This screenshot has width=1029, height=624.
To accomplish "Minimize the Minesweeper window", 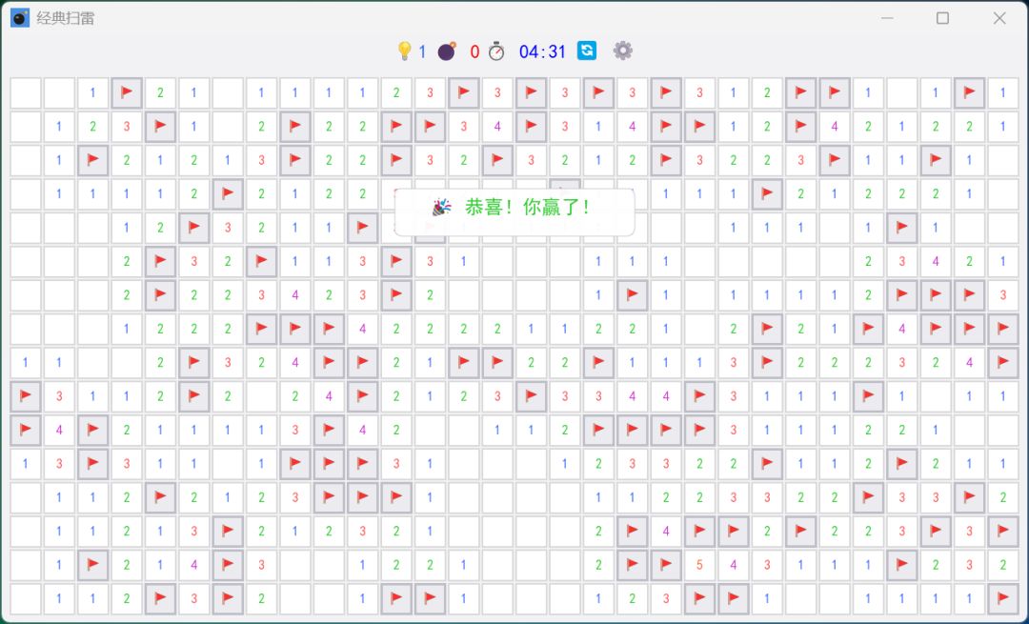I will click(x=887, y=18).
